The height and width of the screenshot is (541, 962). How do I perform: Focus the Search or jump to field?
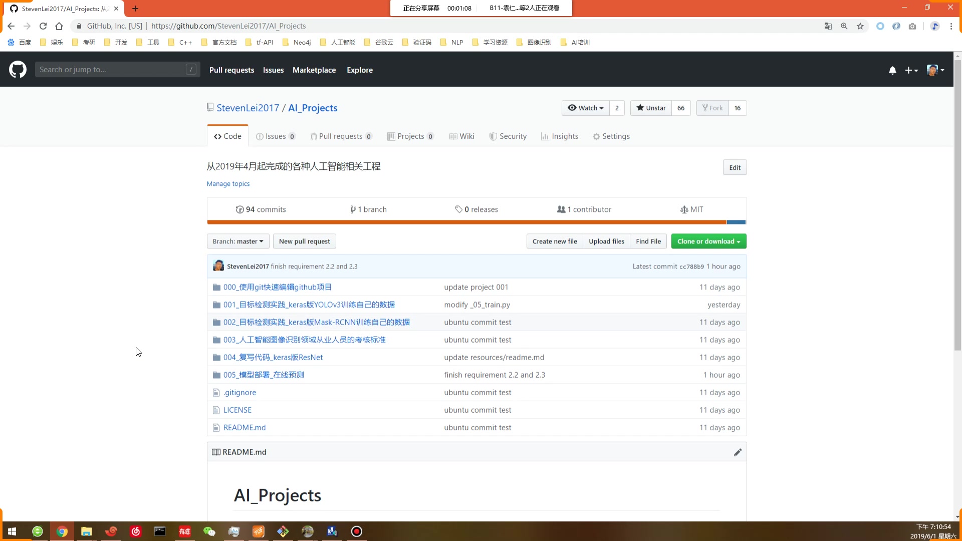click(113, 70)
